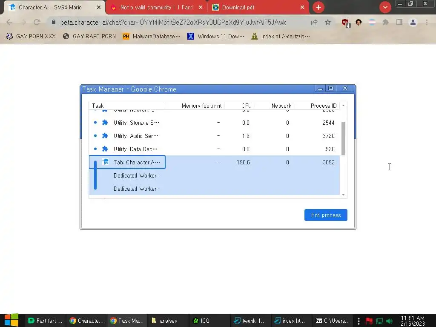
Task: Switch to Task Manager taskbar item
Action: point(127,321)
